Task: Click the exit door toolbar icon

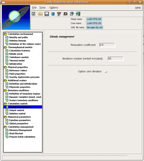Action: click(78, 14)
